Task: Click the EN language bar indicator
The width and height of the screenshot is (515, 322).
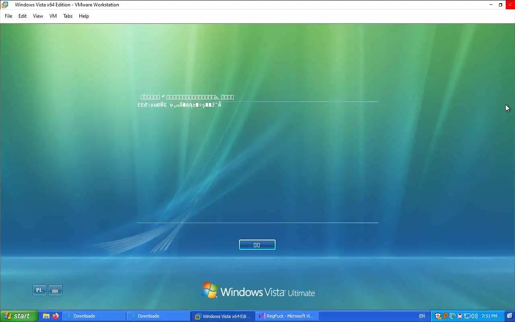Action: (x=422, y=316)
